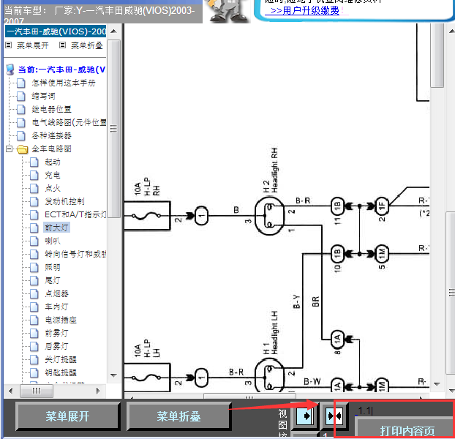Click the page icon next to 点火
The height and width of the screenshot is (439, 455).
34,188
